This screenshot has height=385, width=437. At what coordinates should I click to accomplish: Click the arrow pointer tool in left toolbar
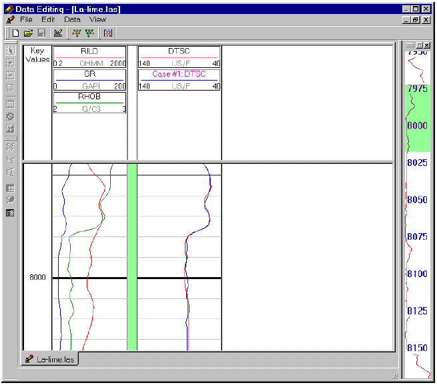click(10, 51)
